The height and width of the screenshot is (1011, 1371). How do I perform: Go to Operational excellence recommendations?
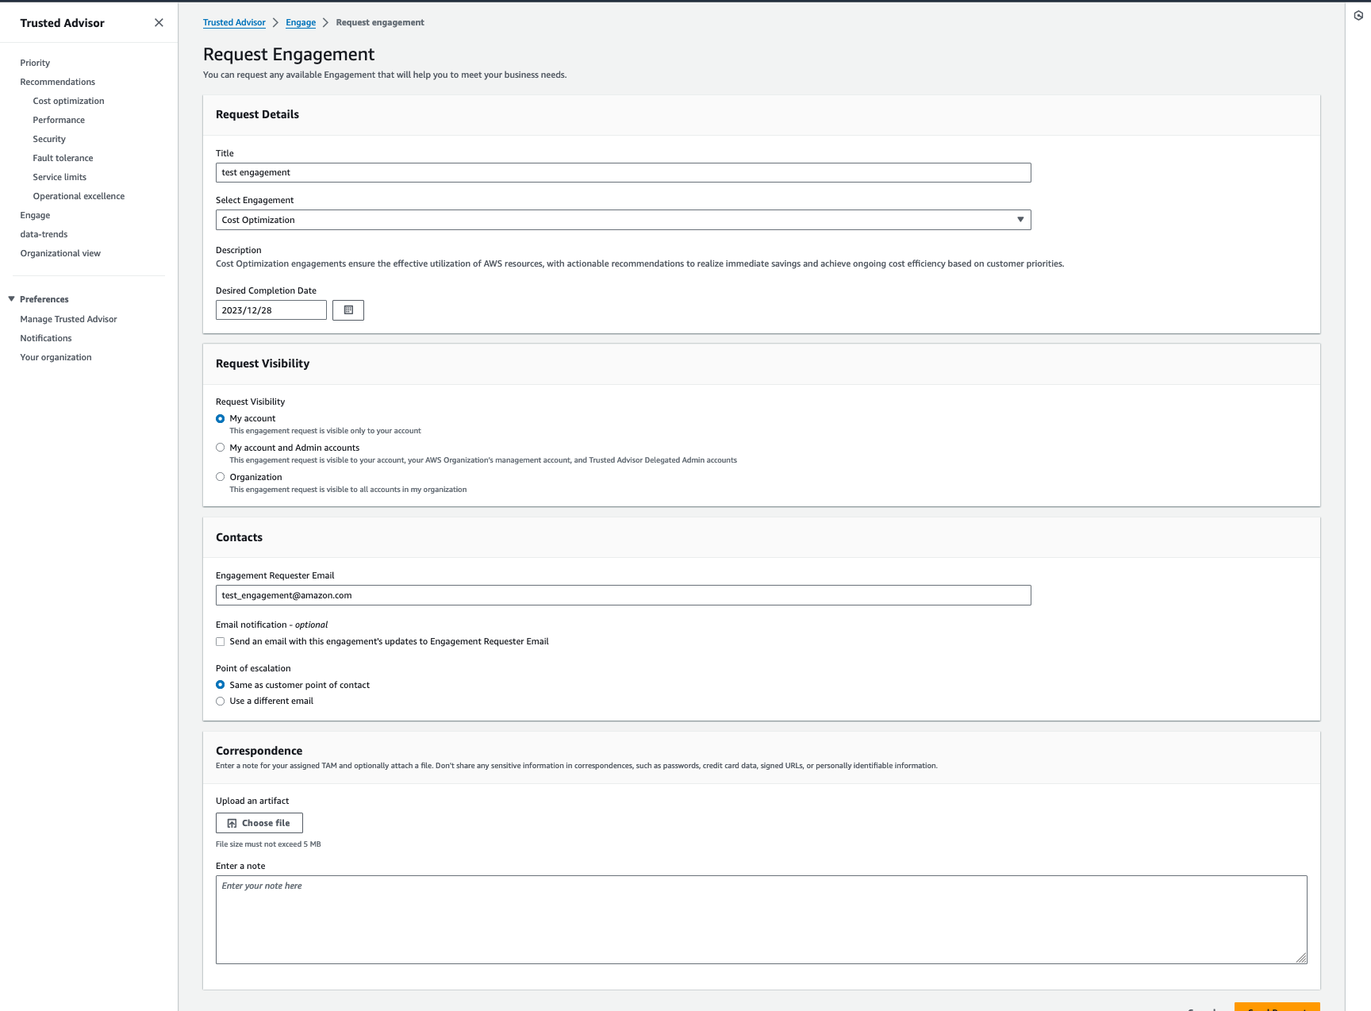point(79,196)
